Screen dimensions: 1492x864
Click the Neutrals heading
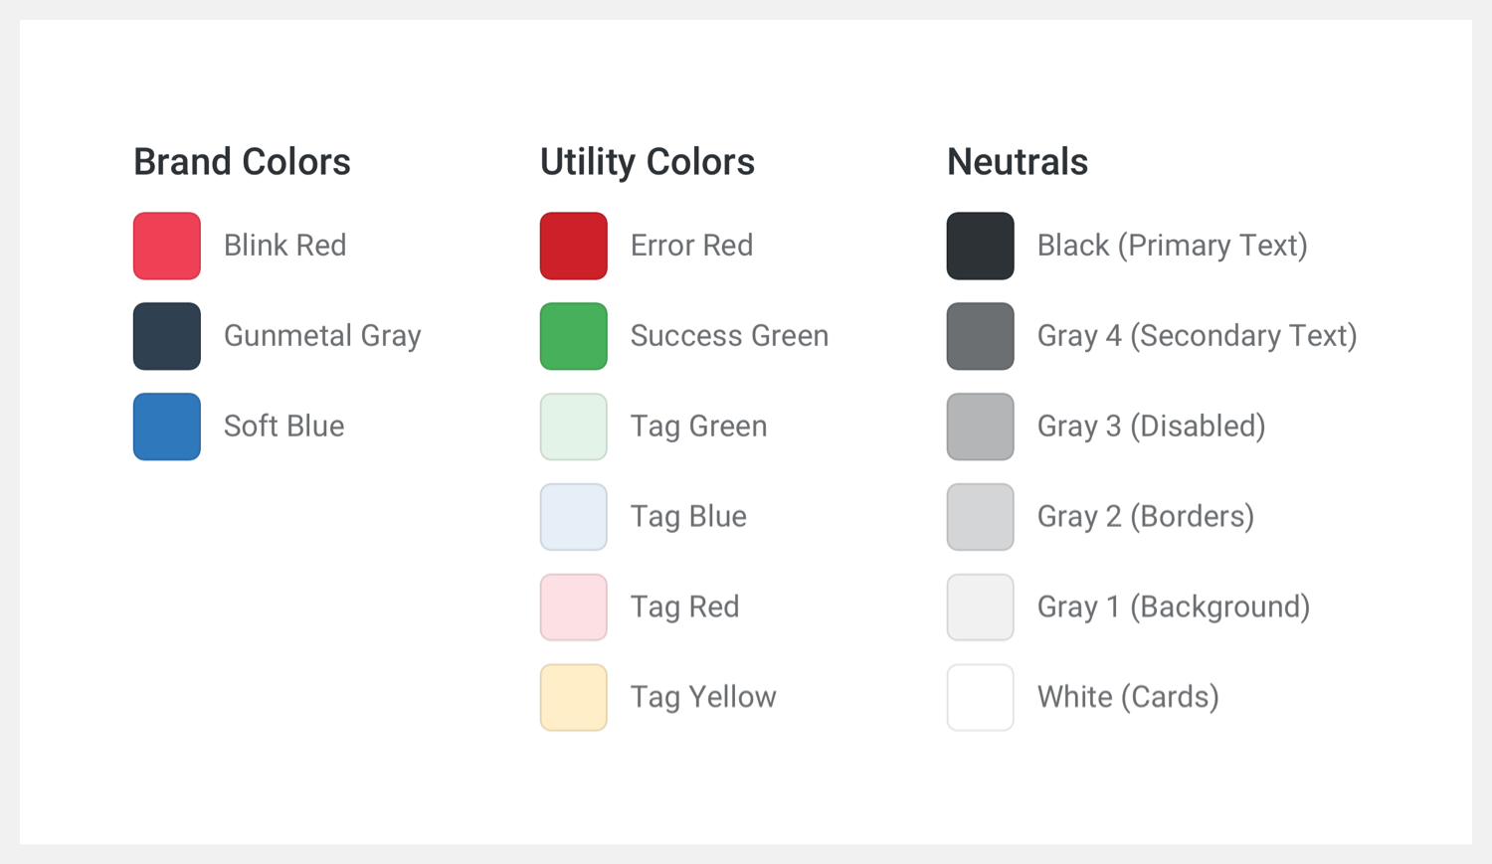(1018, 161)
